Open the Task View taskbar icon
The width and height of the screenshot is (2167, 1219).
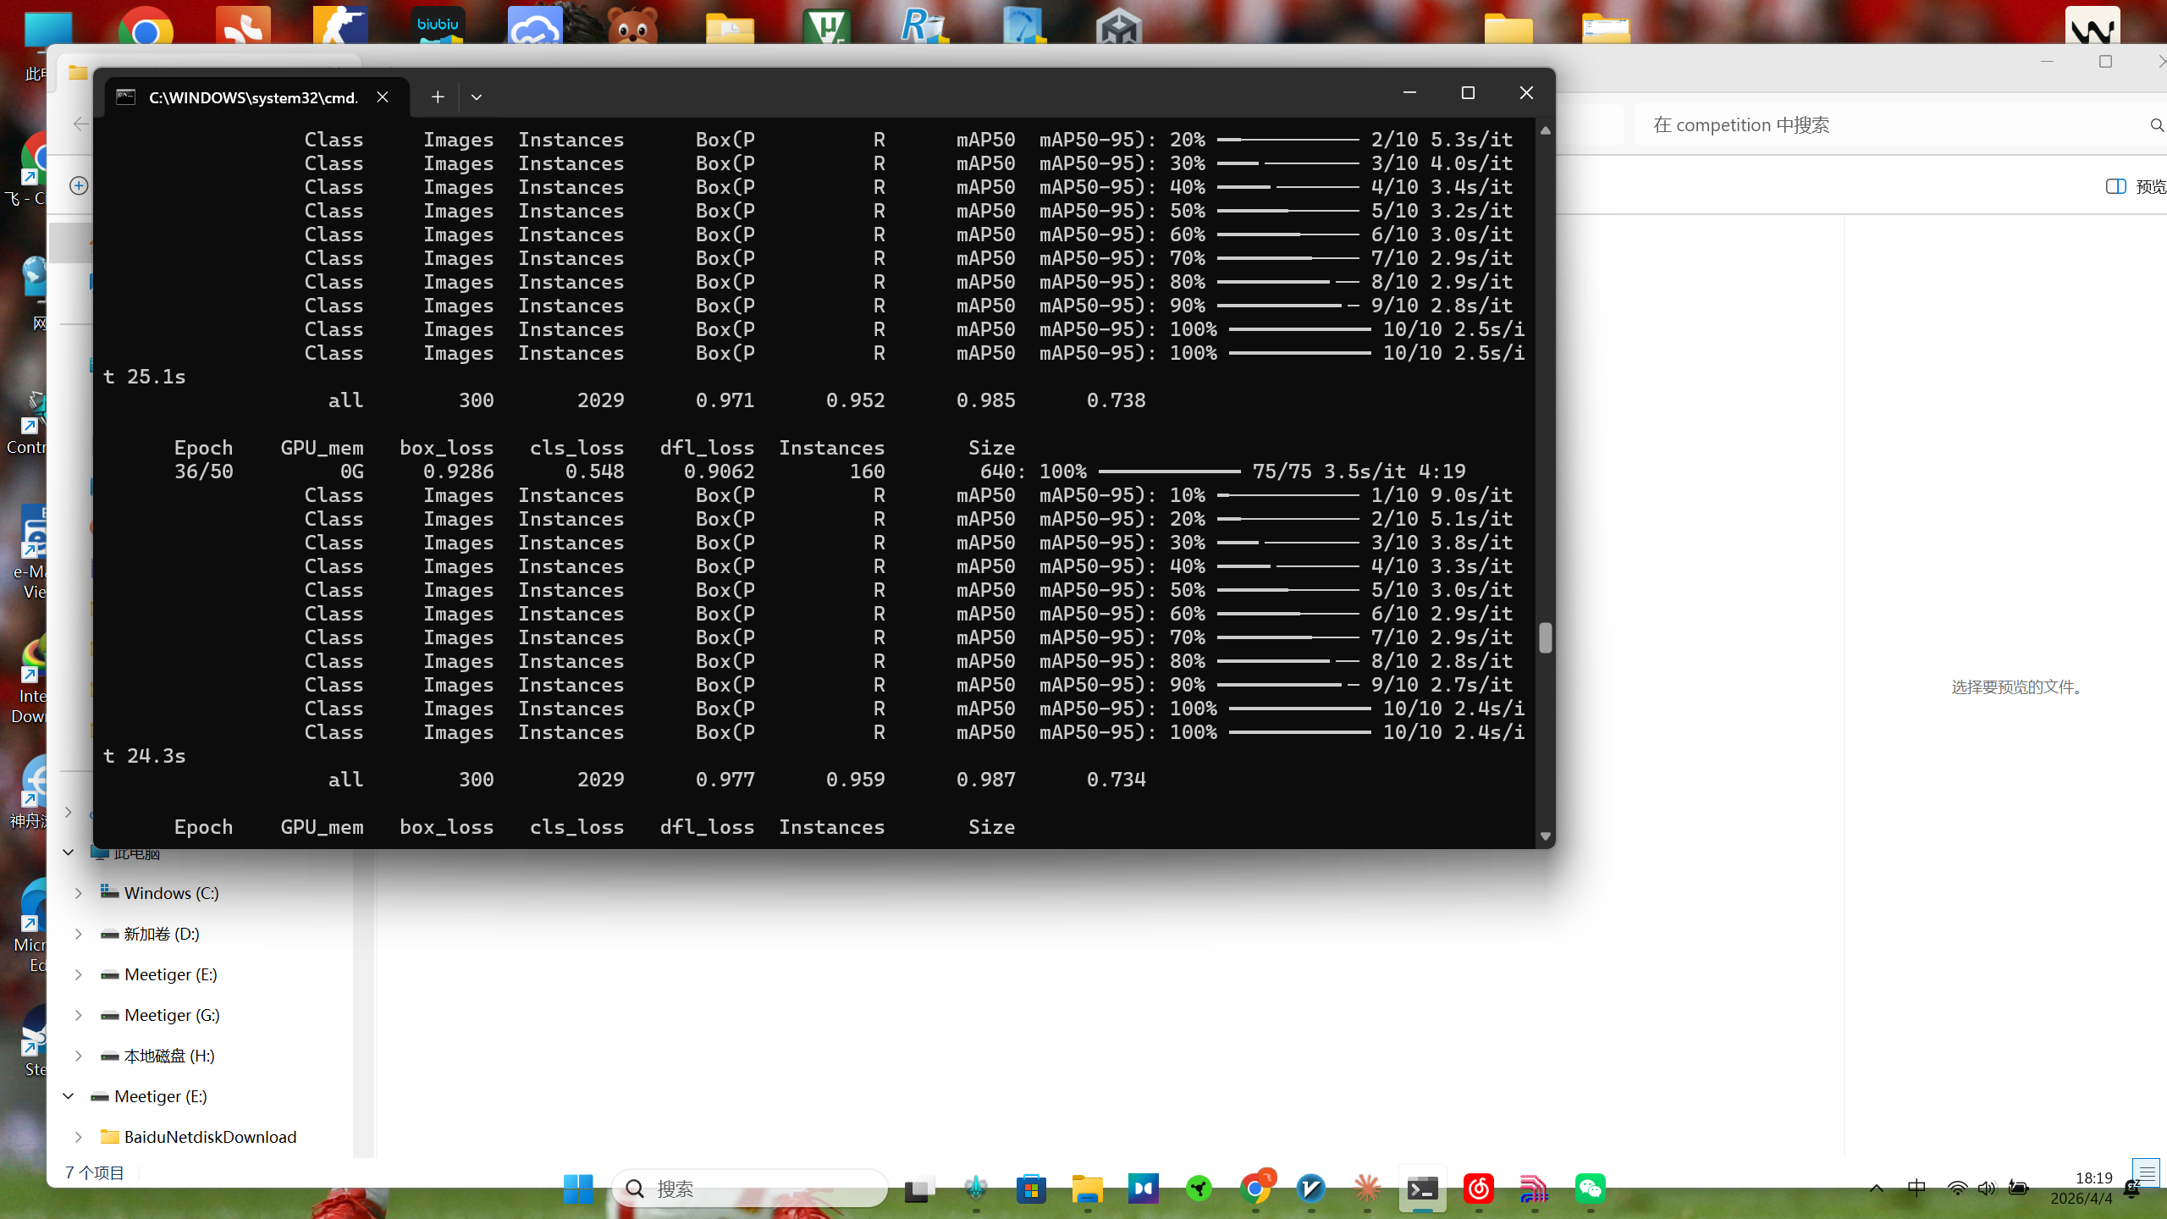point(919,1189)
